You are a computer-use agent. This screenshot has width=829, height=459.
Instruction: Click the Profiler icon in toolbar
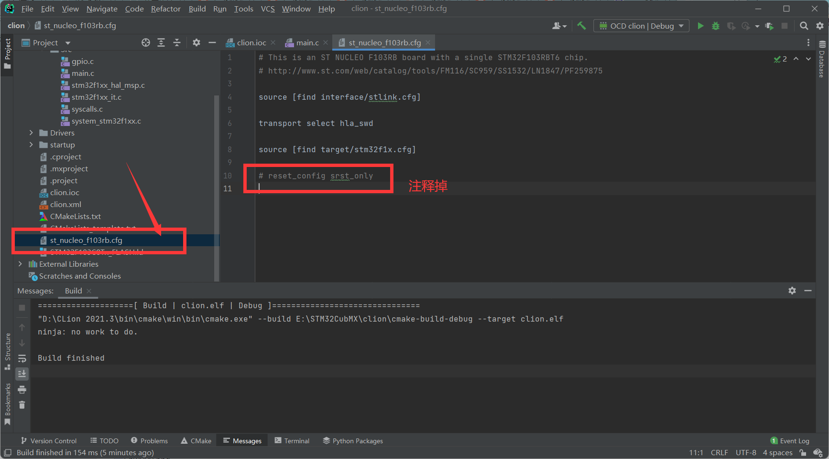746,26
